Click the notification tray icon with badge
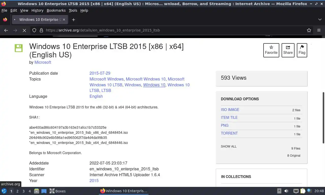The image size is (325, 195). click(x=309, y=191)
